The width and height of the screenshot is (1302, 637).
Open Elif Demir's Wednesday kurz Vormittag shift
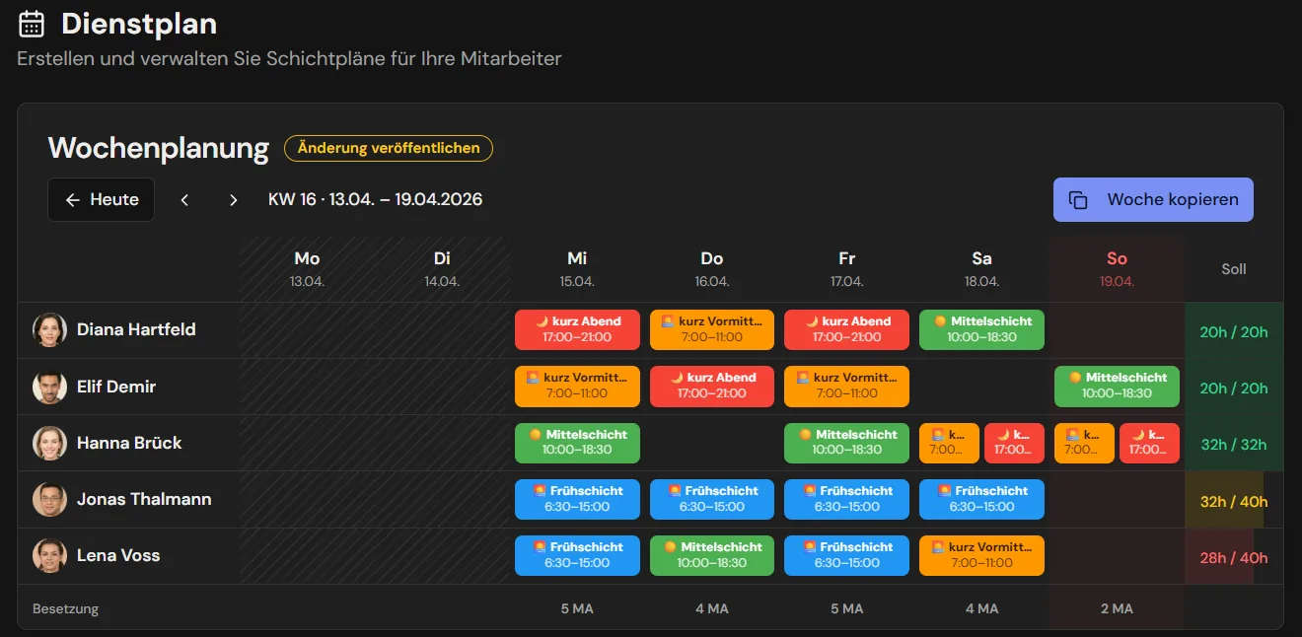point(577,386)
